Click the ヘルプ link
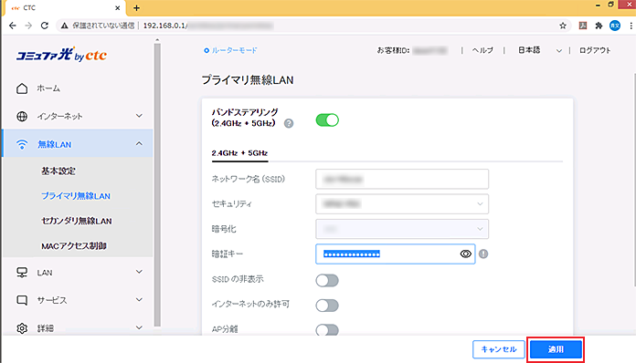Image resolution: width=636 pixels, height=363 pixels. point(482,50)
